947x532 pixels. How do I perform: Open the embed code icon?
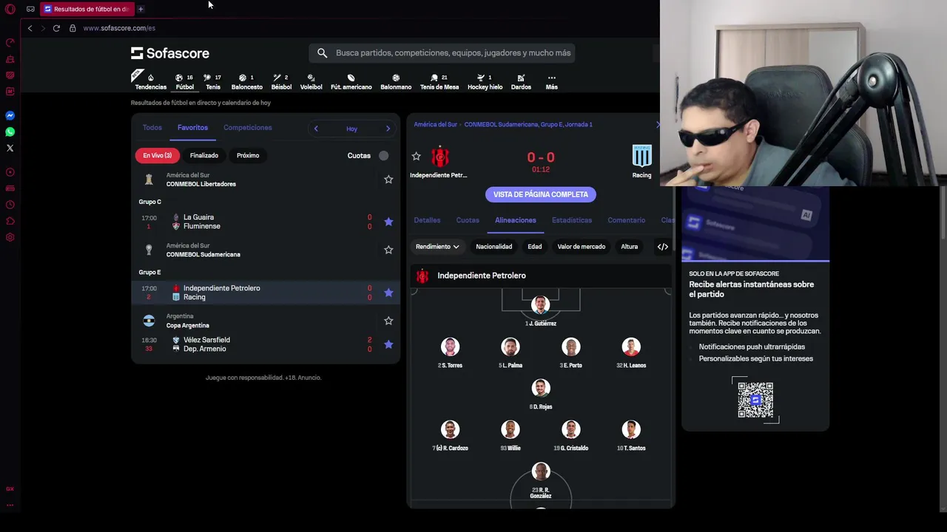click(662, 247)
